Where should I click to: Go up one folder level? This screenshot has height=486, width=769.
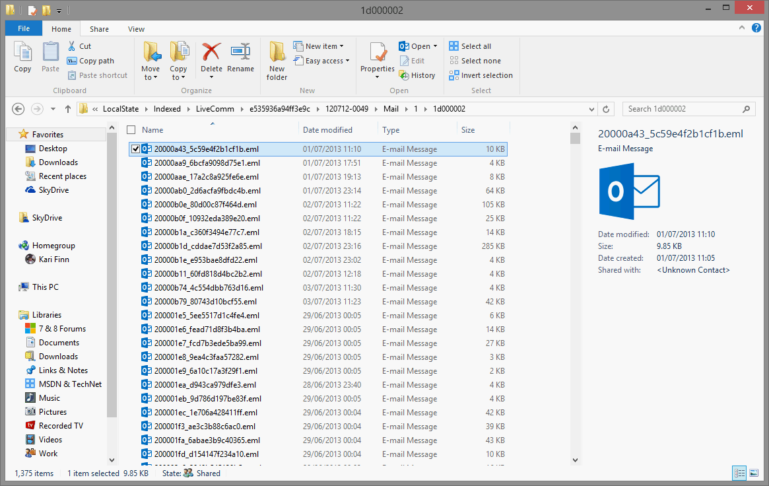[68, 109]
